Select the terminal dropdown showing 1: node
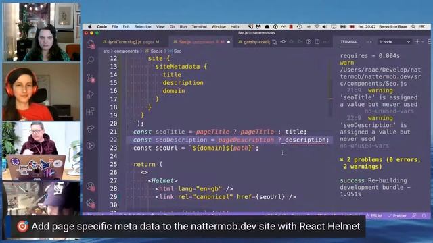The image size is (433, 243). click(394, 42)
